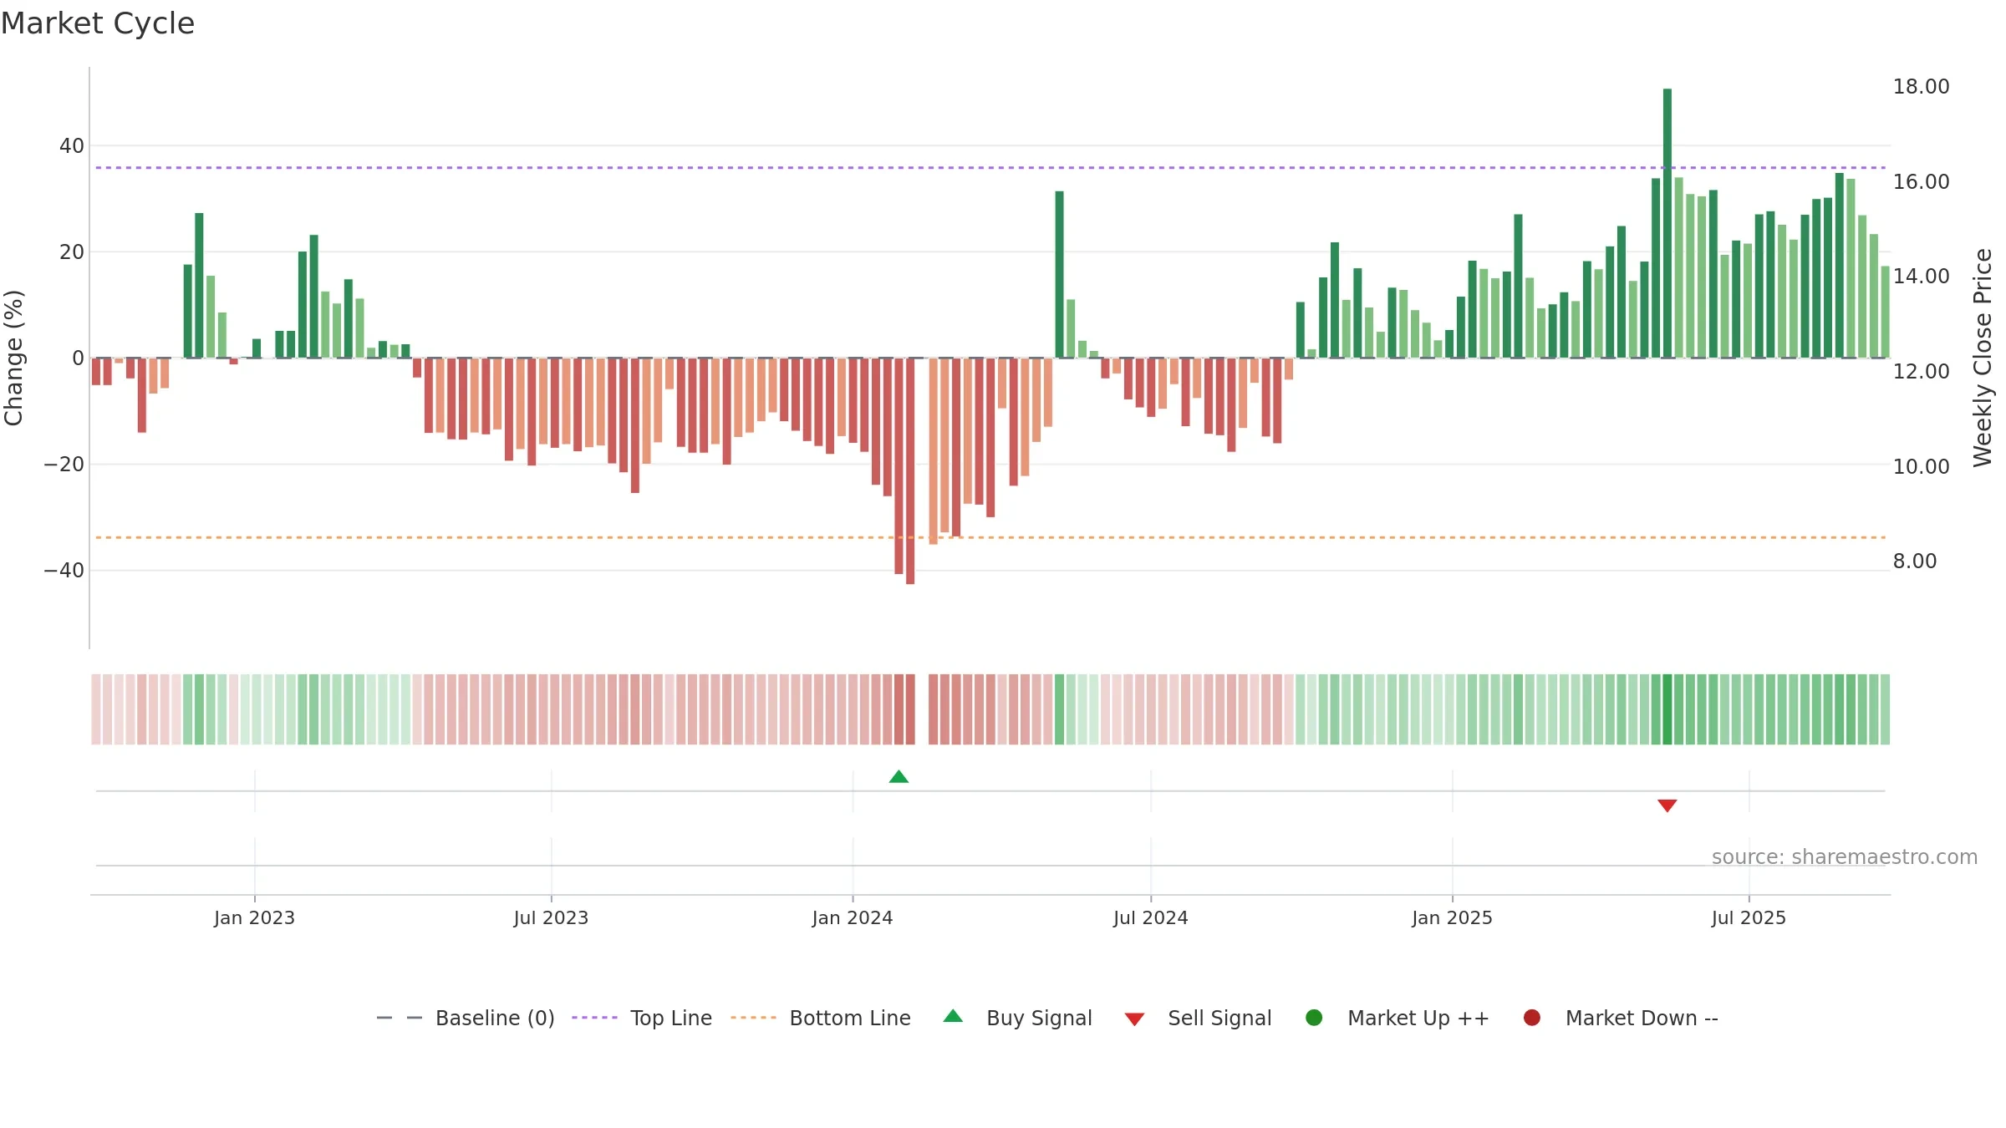2006x1128 pixels.
Task: Click the red Sell Signal triangle marker on the chart
Action: pos(1667,805)
